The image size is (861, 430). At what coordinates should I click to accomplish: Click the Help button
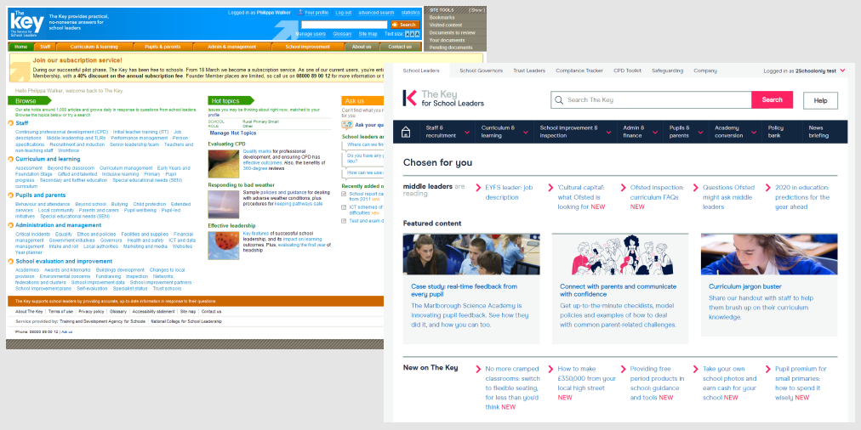point(820,100)
